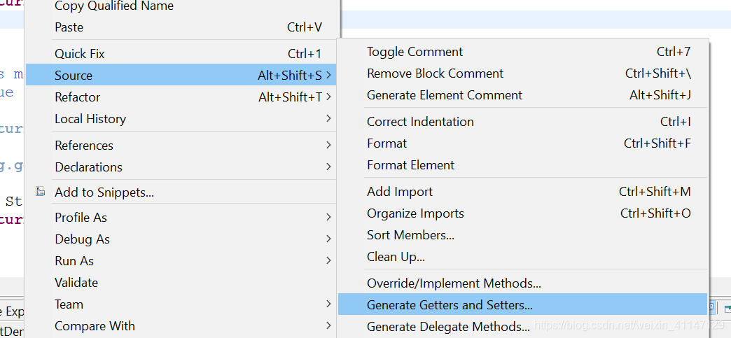Click Generate Element Comment
Viewport: 731px width, 338px height.
point(445,95)
